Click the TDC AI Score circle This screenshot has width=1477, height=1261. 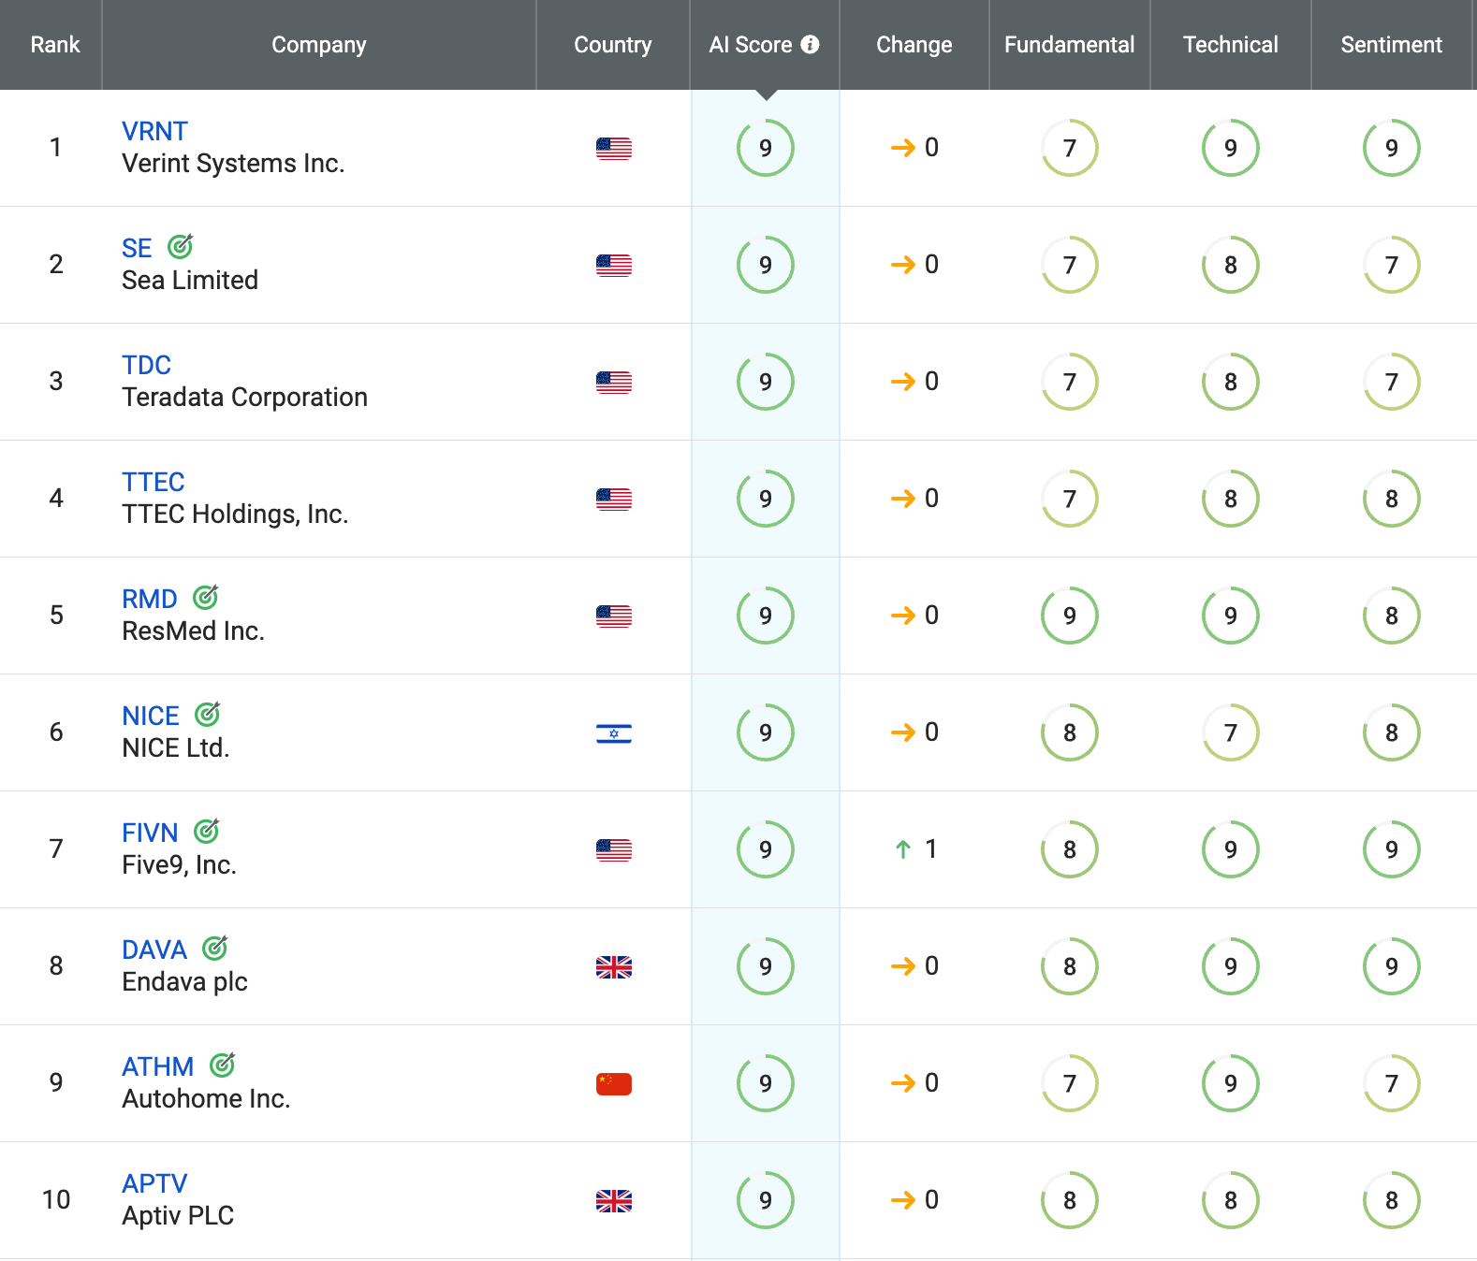click(766, 382)
